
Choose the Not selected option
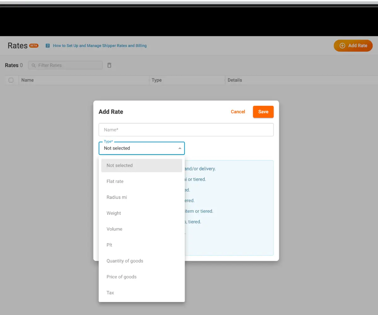pos(142,165)
